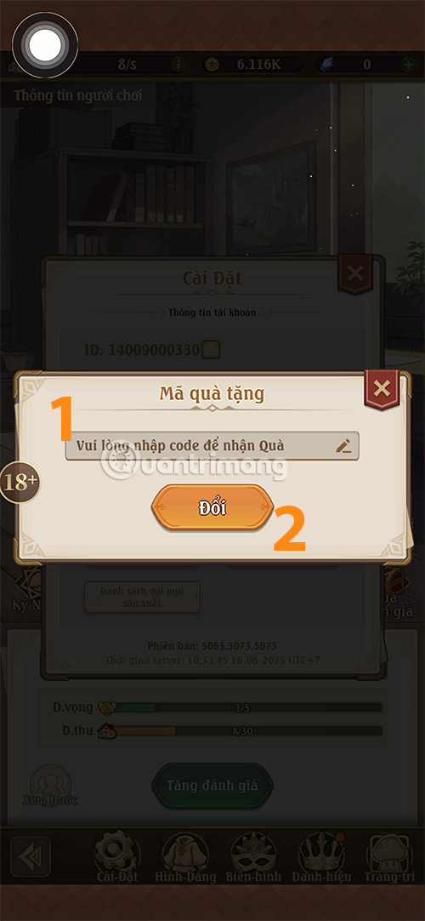This screenshot has width=425, height=921.
Task: Click the pencil edit icon in code field
Action: tap(343, 446)
